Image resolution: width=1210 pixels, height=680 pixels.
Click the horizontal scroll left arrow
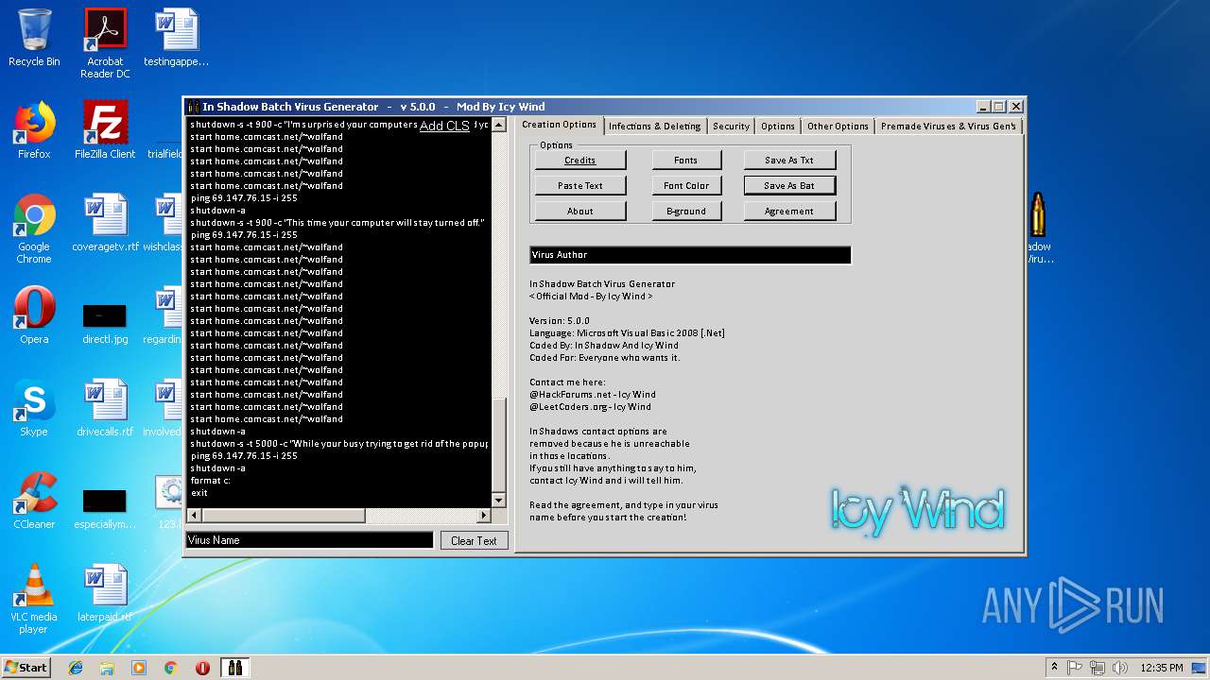[x=195, y=516]
